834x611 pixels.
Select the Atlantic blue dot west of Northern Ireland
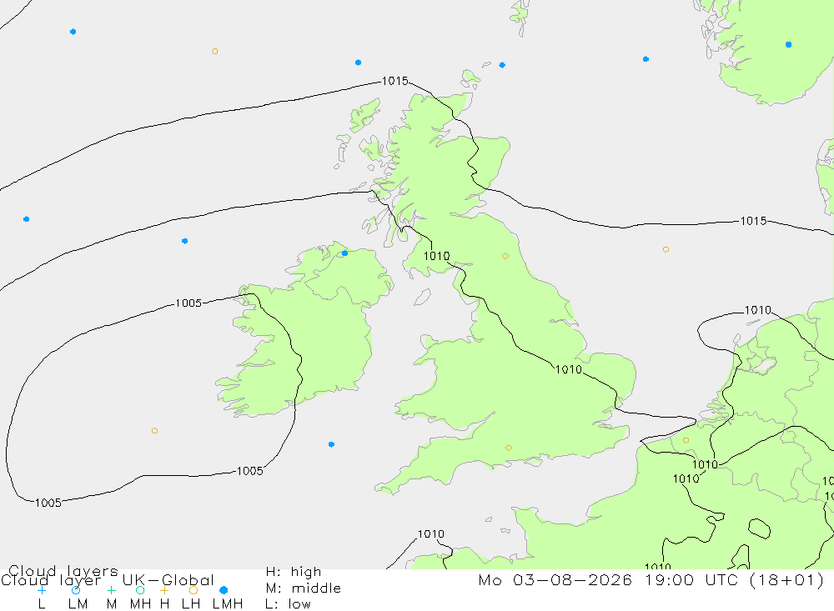[184, 242]
